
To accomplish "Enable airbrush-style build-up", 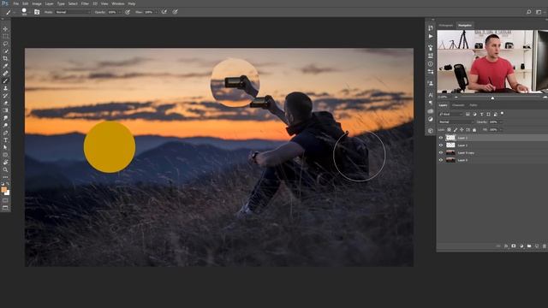I will pos(164,12).
